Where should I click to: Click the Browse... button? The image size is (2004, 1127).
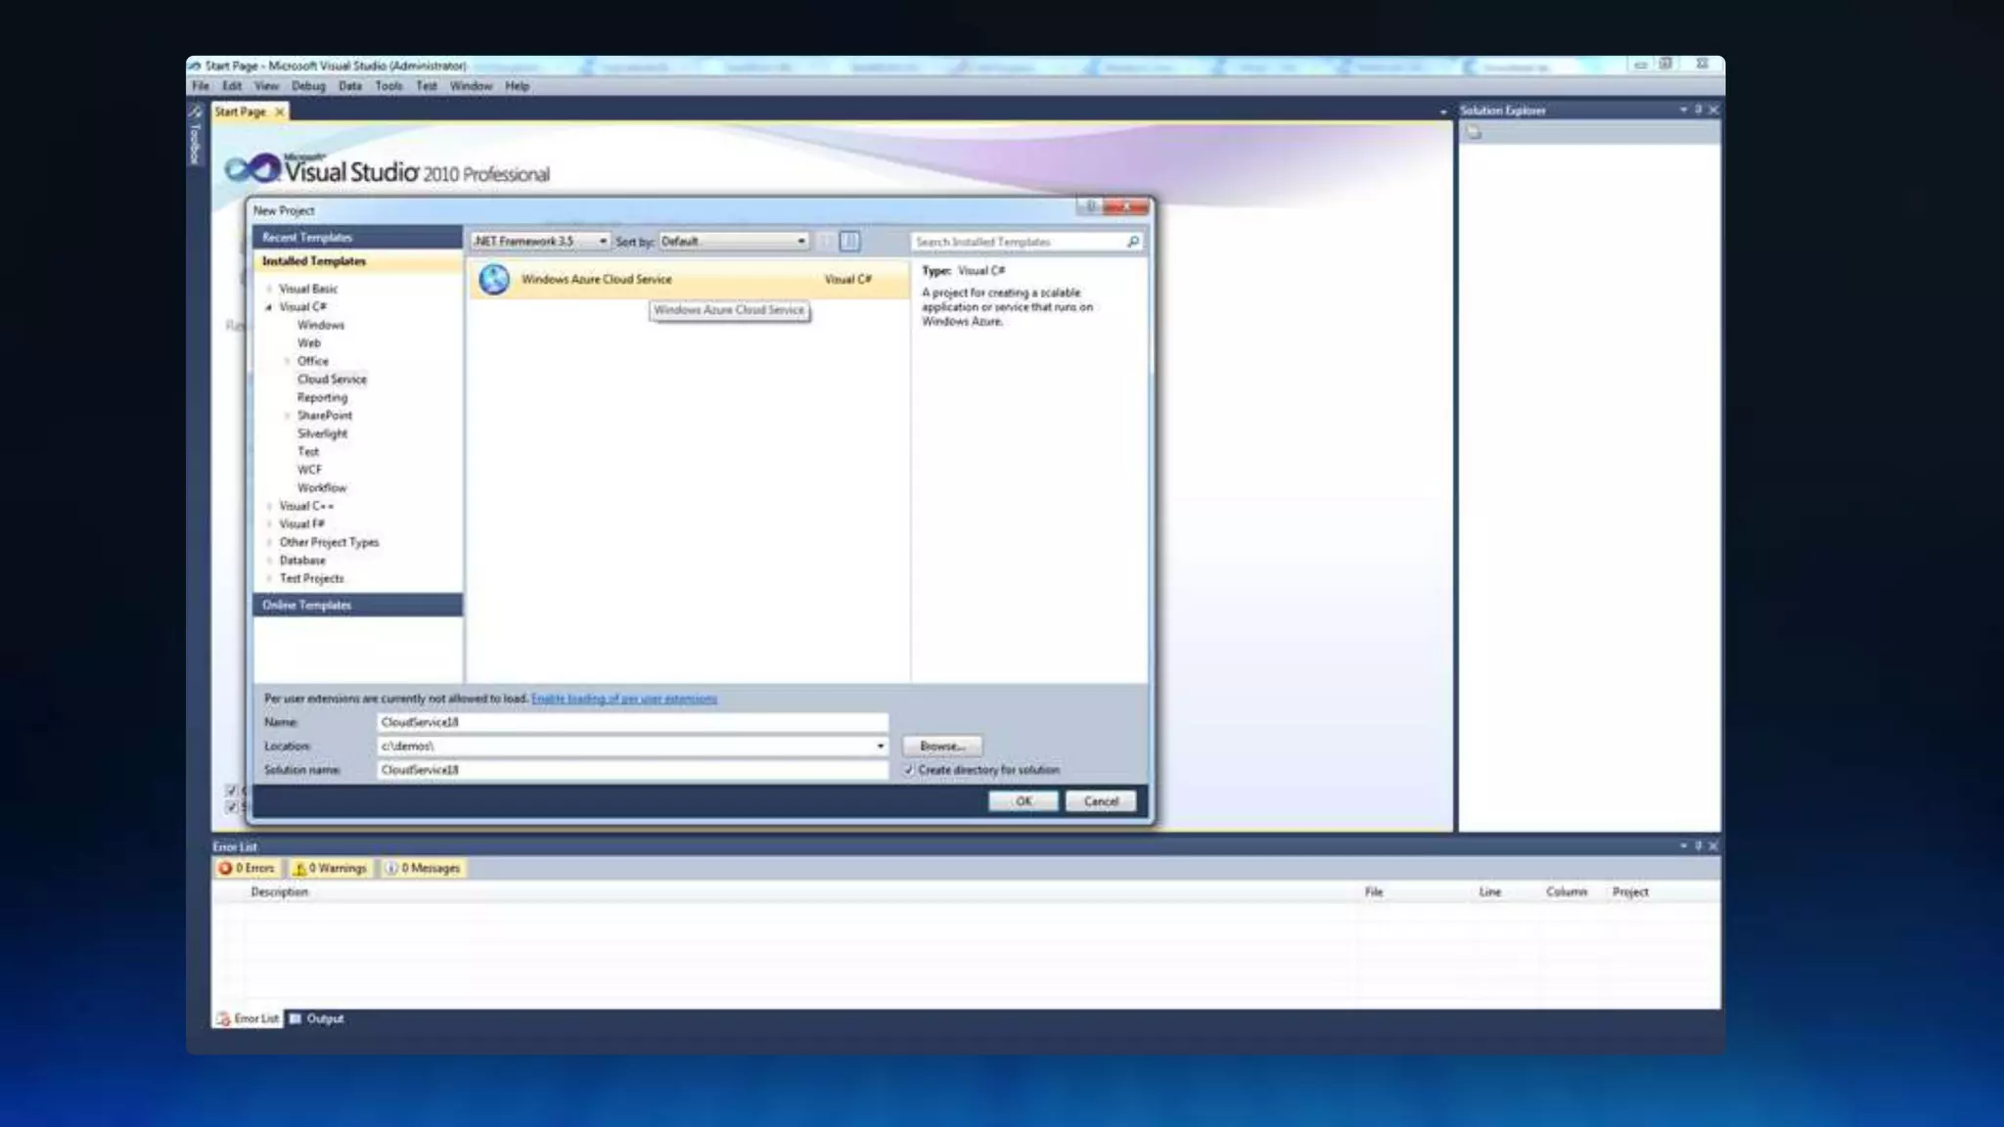coord(941,746)
